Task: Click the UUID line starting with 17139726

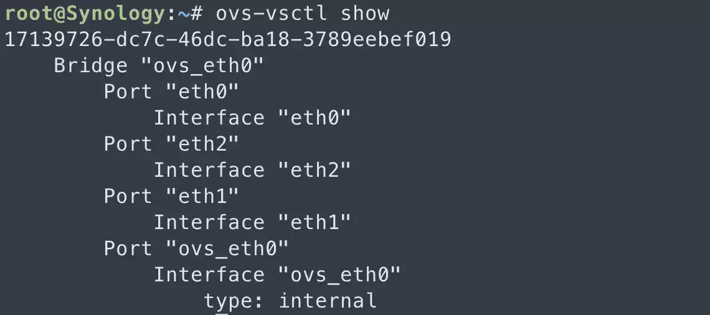Action: click(x=228, y=39)
